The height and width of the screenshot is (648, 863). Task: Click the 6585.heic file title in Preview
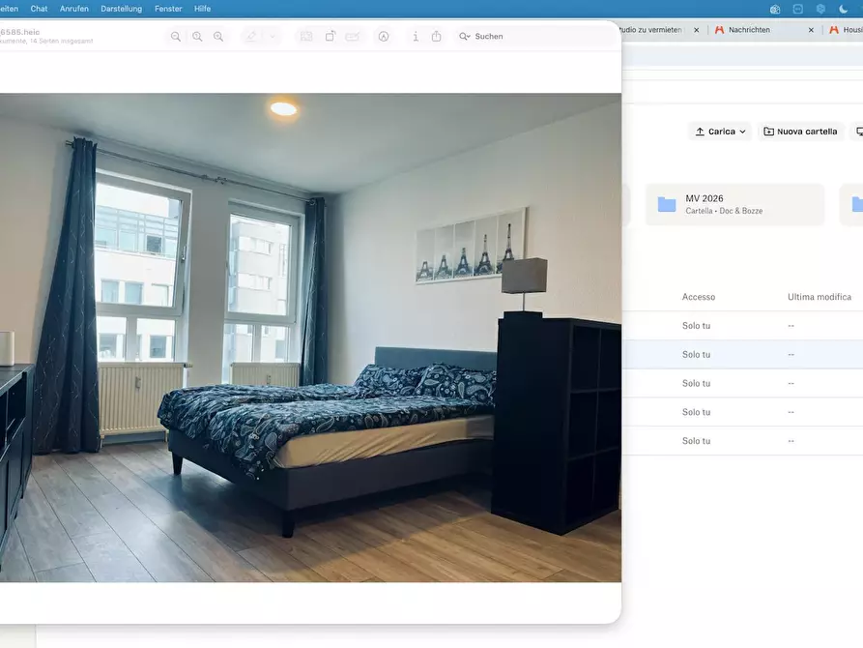click(20, 32)
